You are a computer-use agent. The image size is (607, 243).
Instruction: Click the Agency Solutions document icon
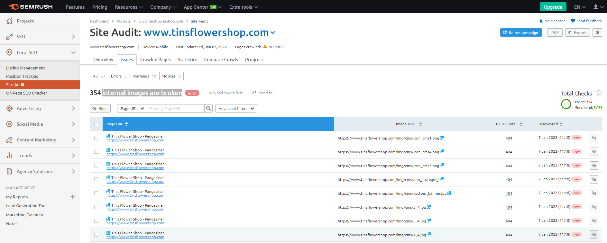pos(9,171)
